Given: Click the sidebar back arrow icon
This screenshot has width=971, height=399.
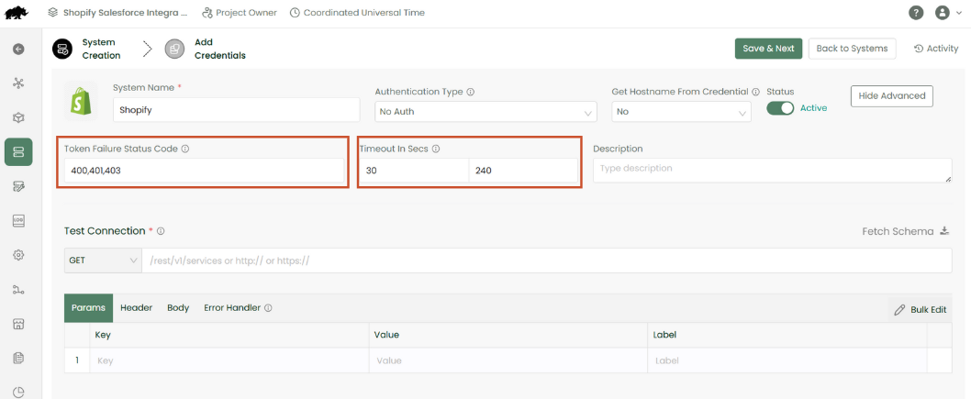Looking at the screenshot, I should pos(18,49).
